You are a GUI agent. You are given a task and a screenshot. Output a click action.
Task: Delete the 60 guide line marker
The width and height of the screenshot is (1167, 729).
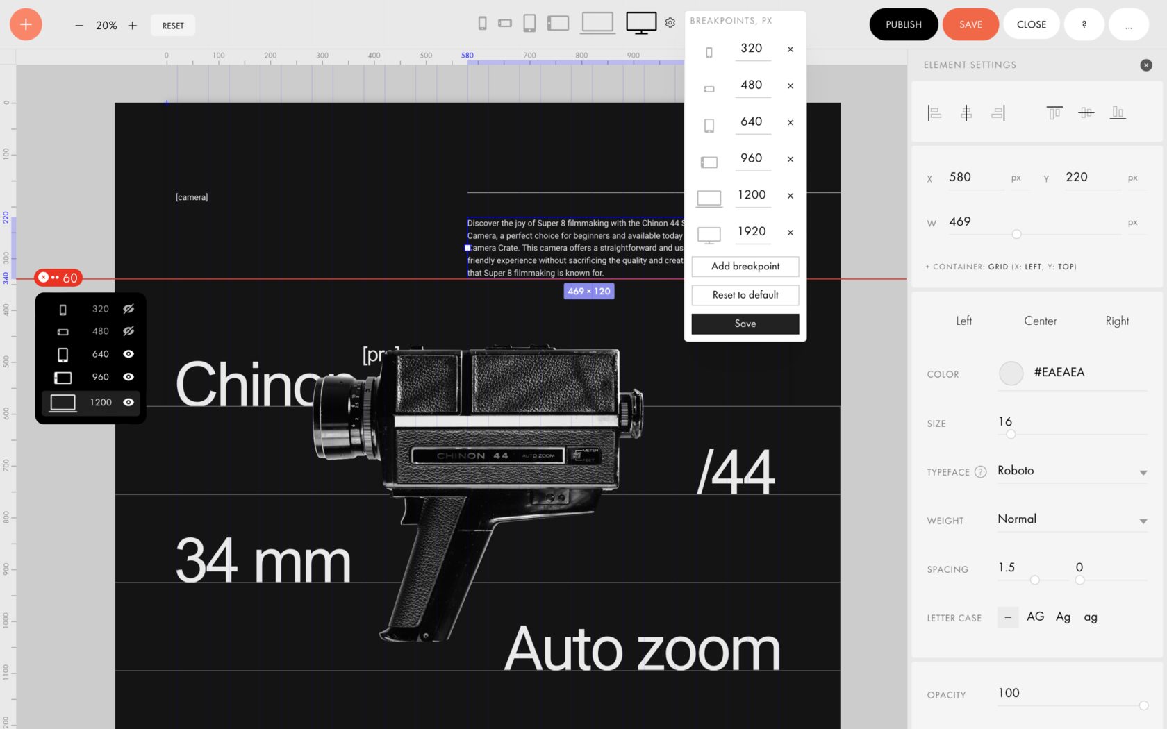(43, 278)
